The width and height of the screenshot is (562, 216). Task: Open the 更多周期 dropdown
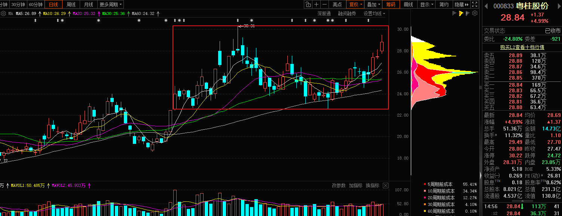111,4
